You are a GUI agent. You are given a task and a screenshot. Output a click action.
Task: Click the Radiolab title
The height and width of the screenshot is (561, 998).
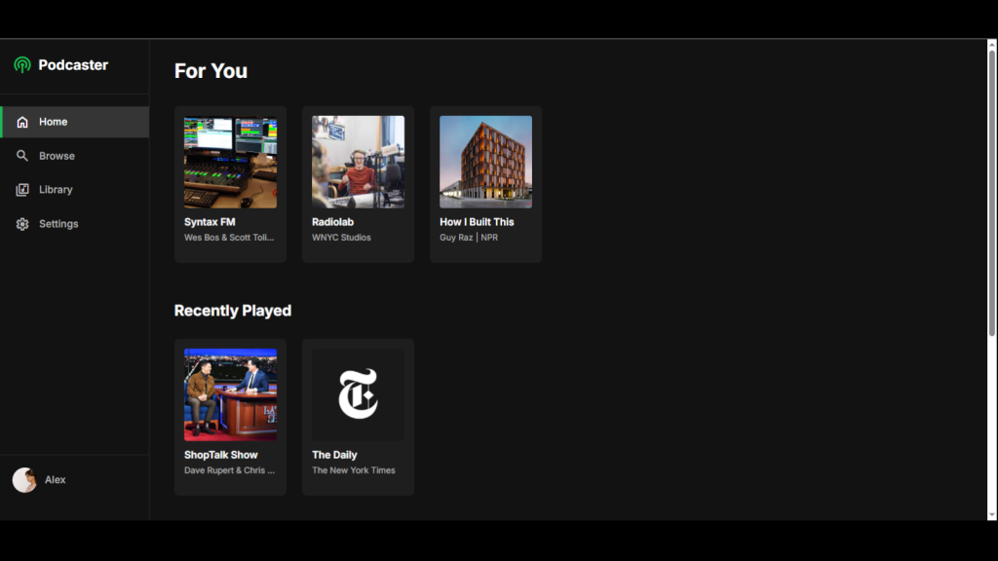click(x=332, y=222)
